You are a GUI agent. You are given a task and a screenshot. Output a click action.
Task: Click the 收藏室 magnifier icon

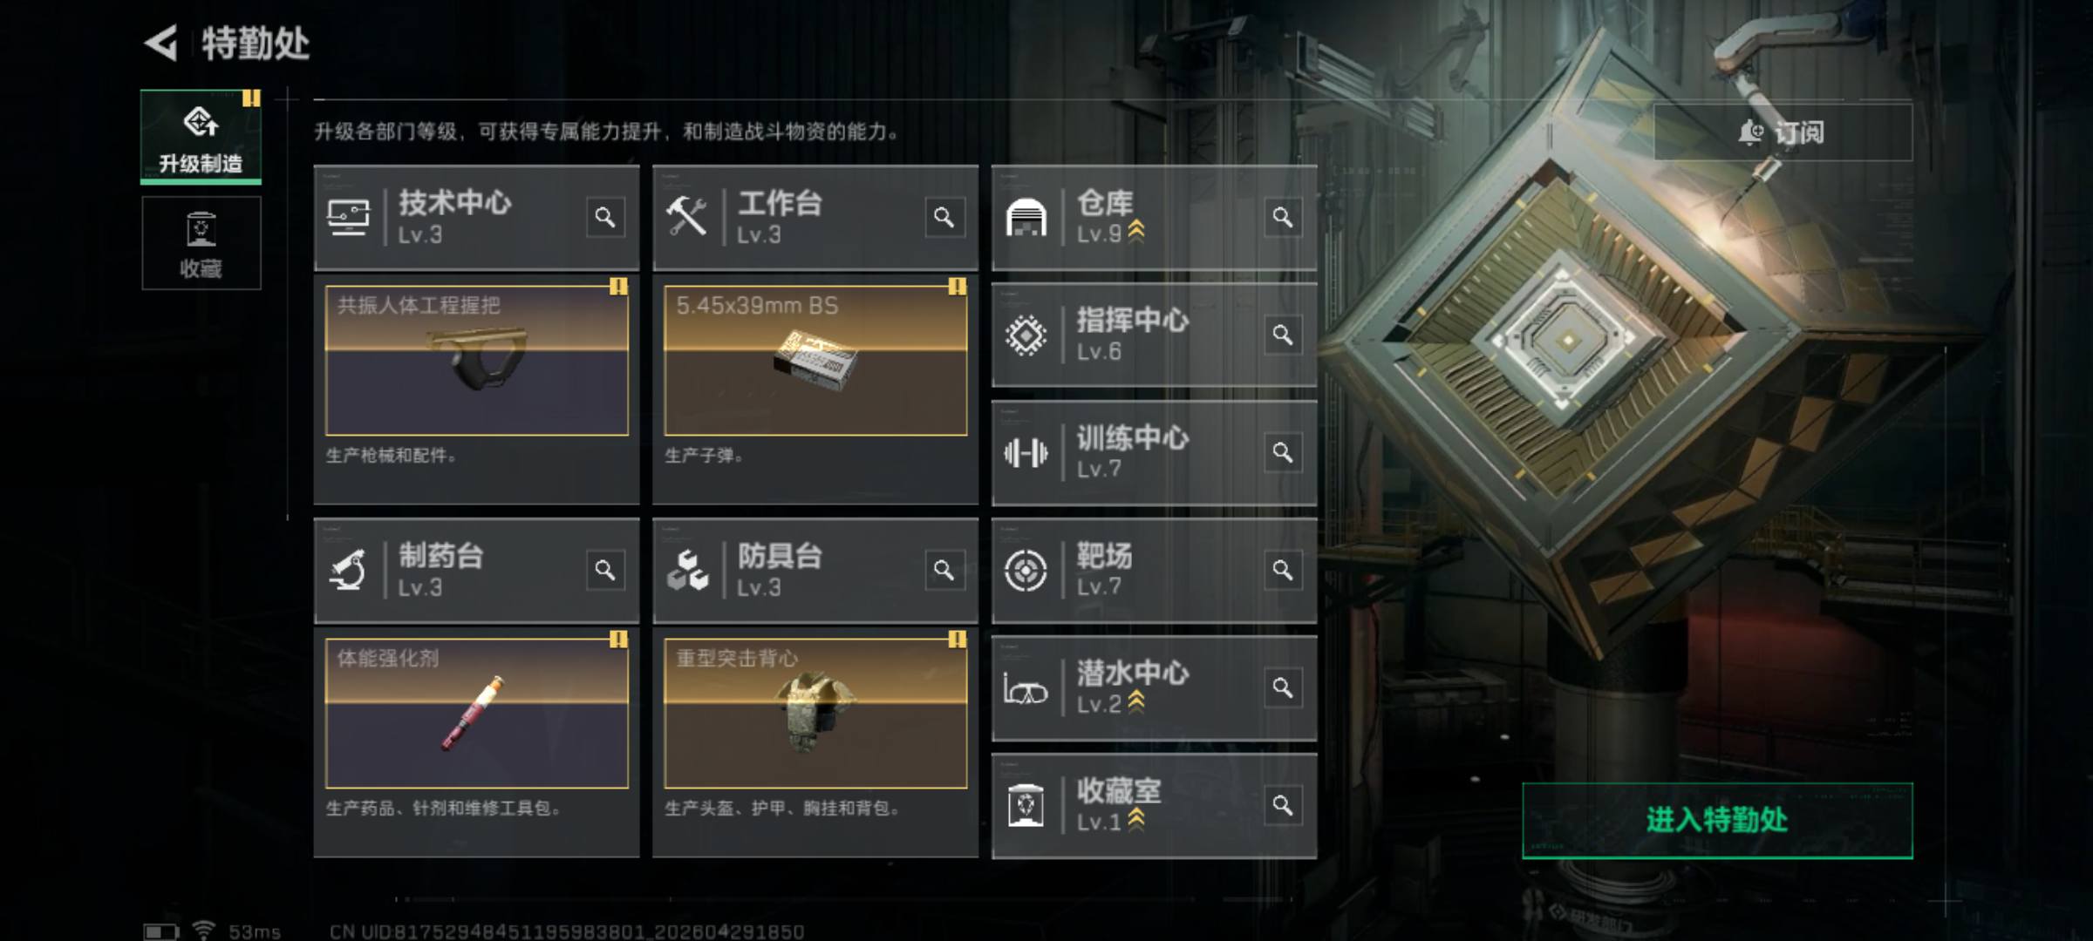point(1283,805)
